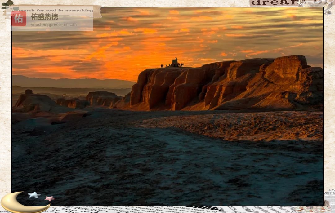The height and width of the screenshot is (213, 335).
Task: Click the red 佑 logo icon
Action: point(19,19)
